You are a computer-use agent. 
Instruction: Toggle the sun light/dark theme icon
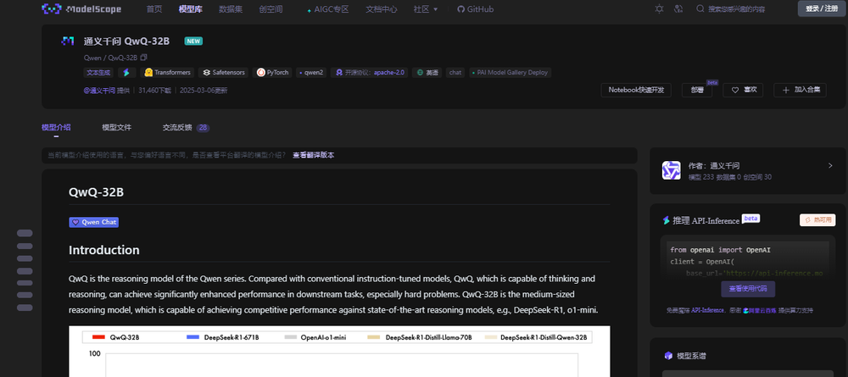(x=659, y=8)
